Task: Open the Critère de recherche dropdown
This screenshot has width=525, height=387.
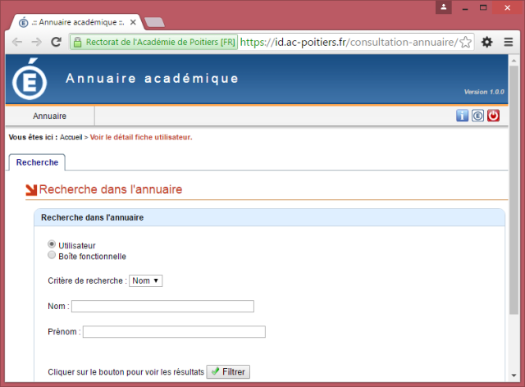Action: [146, 280]
